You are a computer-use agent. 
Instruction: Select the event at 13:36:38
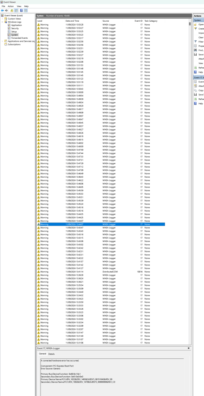tap(101, 275)
